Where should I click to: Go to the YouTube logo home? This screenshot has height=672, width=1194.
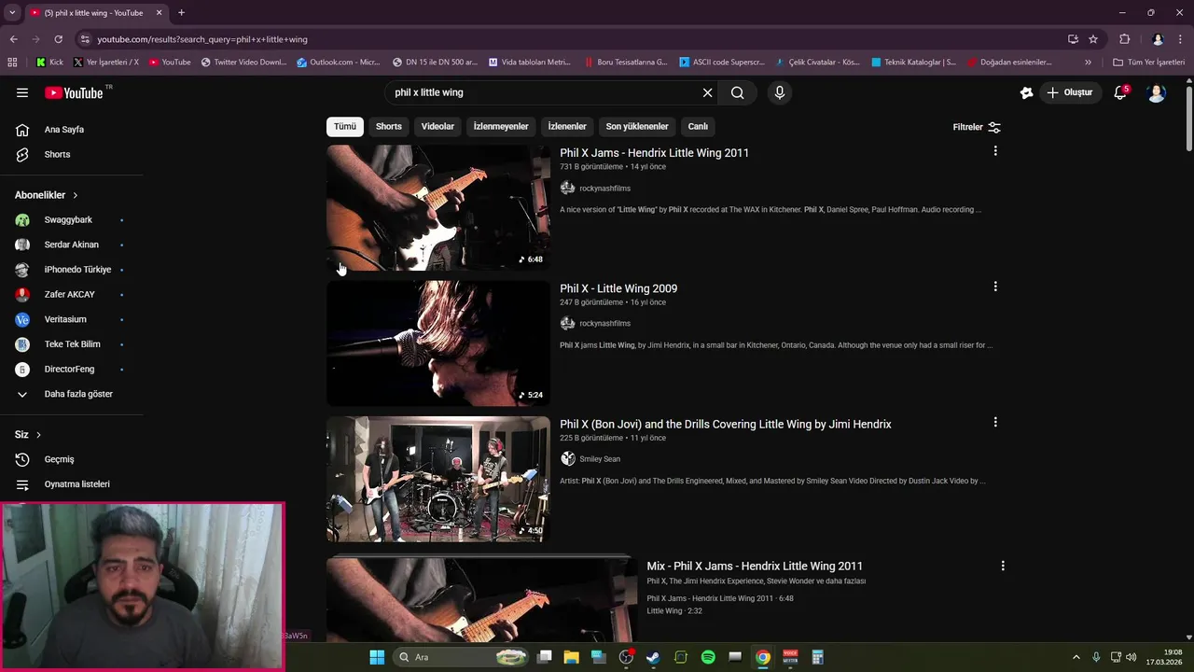[x=74, y=92]
